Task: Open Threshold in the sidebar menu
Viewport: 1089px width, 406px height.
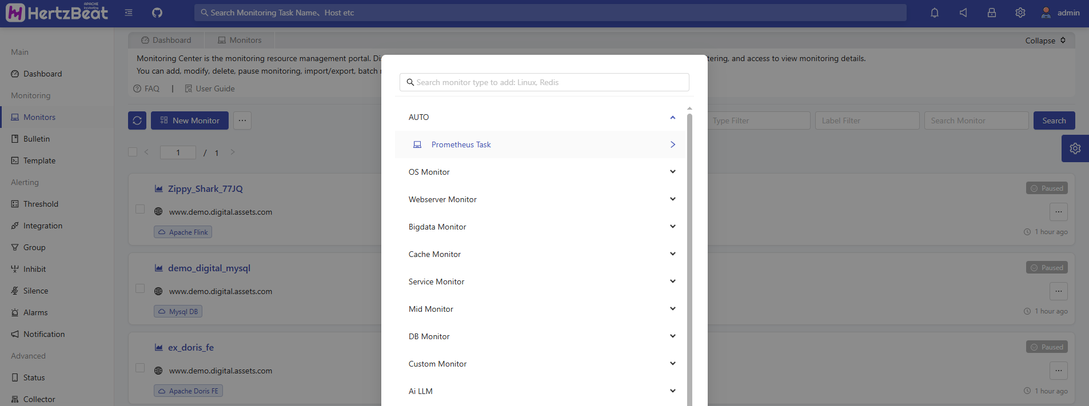Action: coord(41,204)
